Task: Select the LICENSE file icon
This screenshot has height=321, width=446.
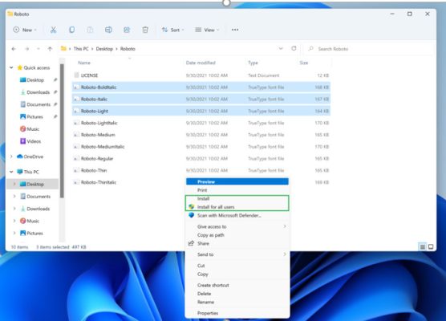Action: [76, 75]
